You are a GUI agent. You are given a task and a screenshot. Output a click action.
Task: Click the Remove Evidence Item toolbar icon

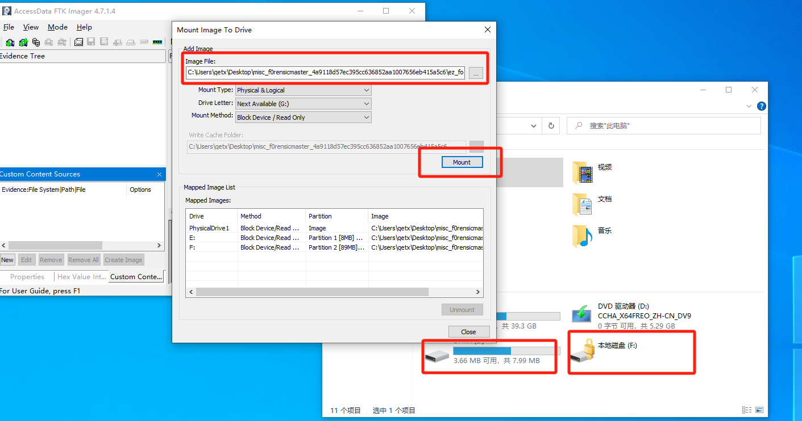pyautogui.click(x=49, y=42)
